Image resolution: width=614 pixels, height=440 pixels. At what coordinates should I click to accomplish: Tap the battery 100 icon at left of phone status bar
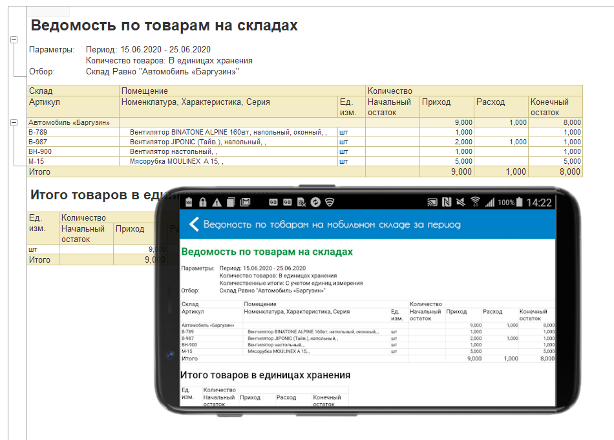[189, 203]
